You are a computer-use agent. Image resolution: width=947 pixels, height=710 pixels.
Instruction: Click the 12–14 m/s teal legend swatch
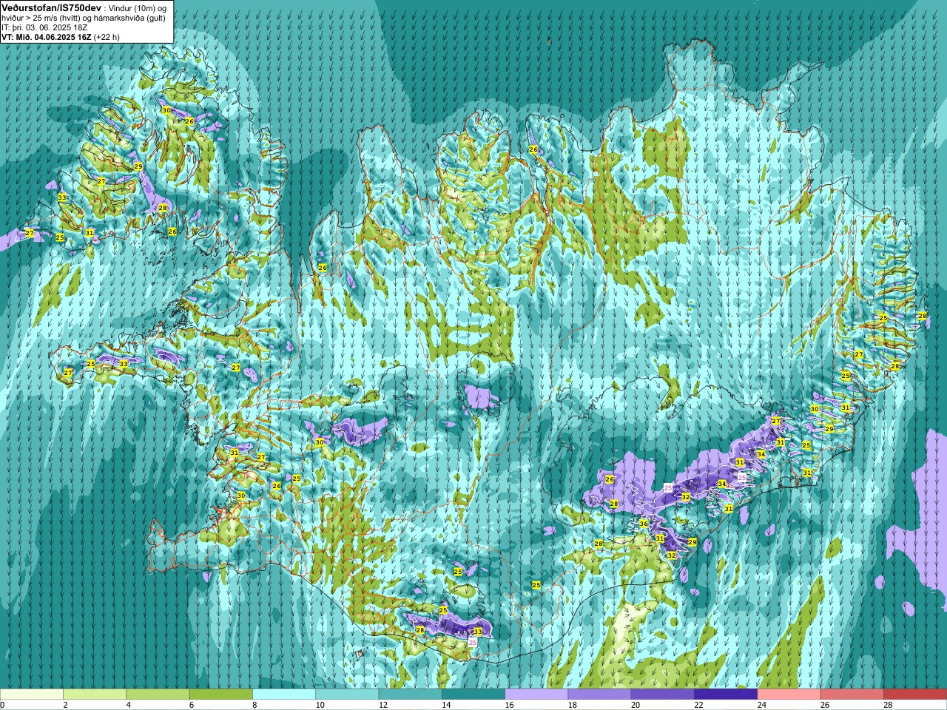point(411,694)
